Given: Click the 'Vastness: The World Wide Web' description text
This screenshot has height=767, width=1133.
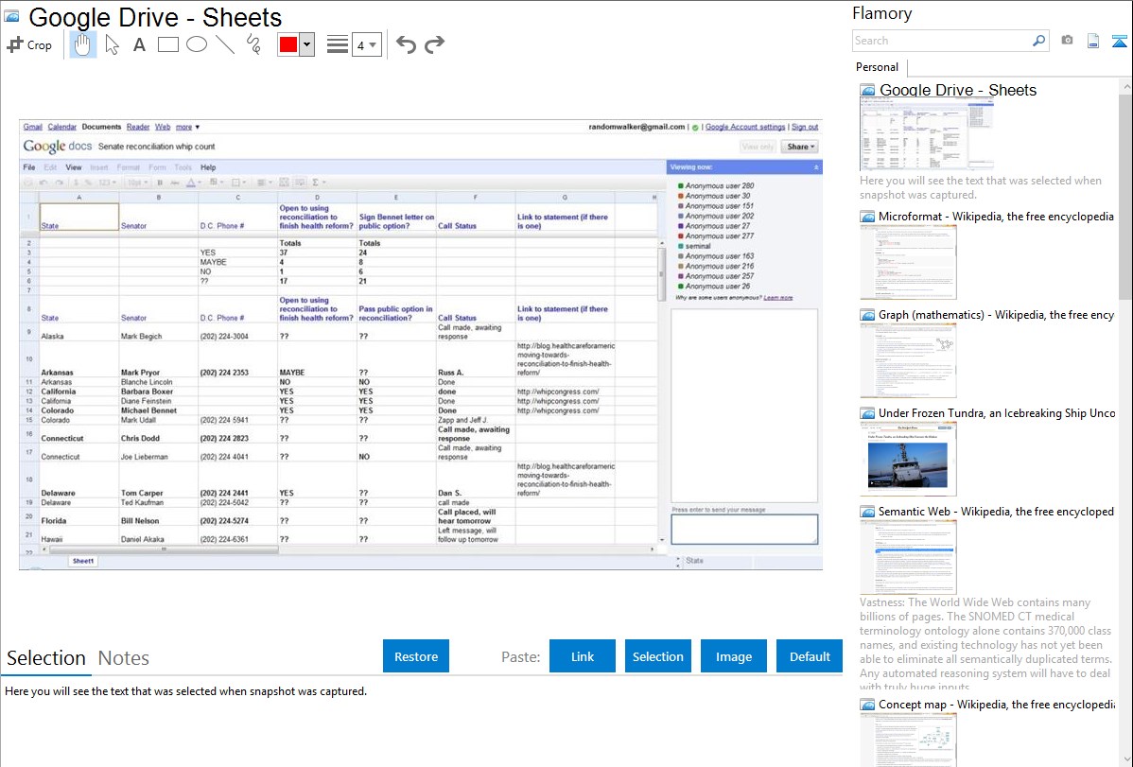Looking at the screenshot, I should (985, 645).
